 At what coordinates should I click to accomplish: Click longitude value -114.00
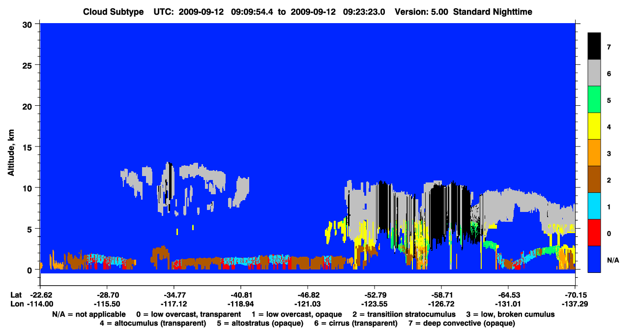tap(40, 304)
